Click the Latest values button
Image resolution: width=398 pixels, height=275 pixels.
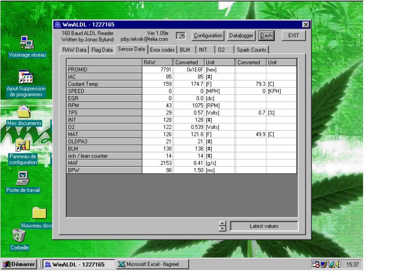(x=264, y=226)
